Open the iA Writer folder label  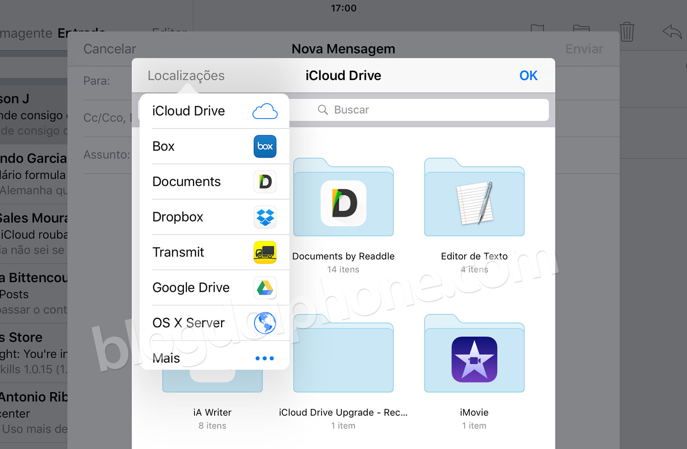212,412
